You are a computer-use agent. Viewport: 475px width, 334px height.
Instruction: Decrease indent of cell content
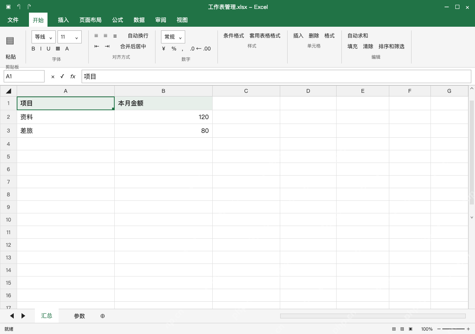click(97, 46)
